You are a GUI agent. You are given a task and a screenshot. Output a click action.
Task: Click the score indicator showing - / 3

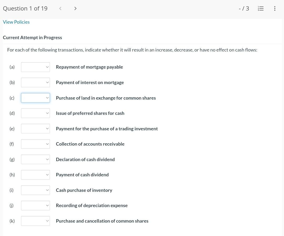tap(244, 8)
